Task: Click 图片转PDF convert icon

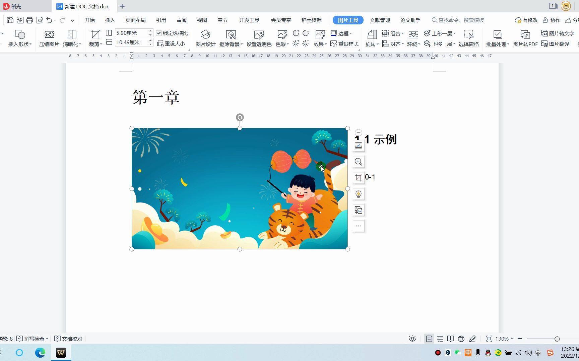Action: pos(525,34)
